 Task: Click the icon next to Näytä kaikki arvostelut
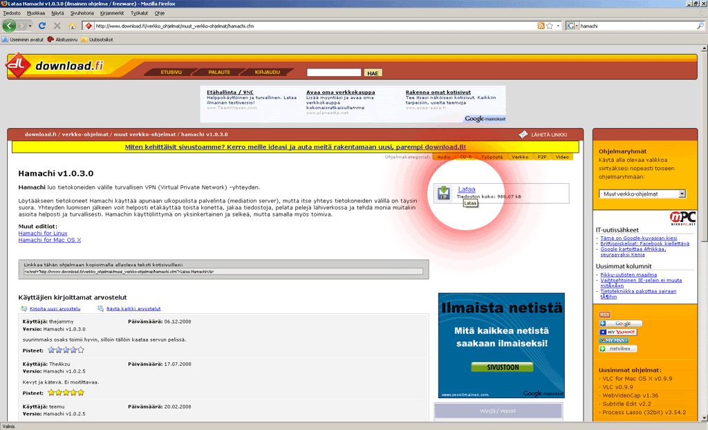point(101,308)
